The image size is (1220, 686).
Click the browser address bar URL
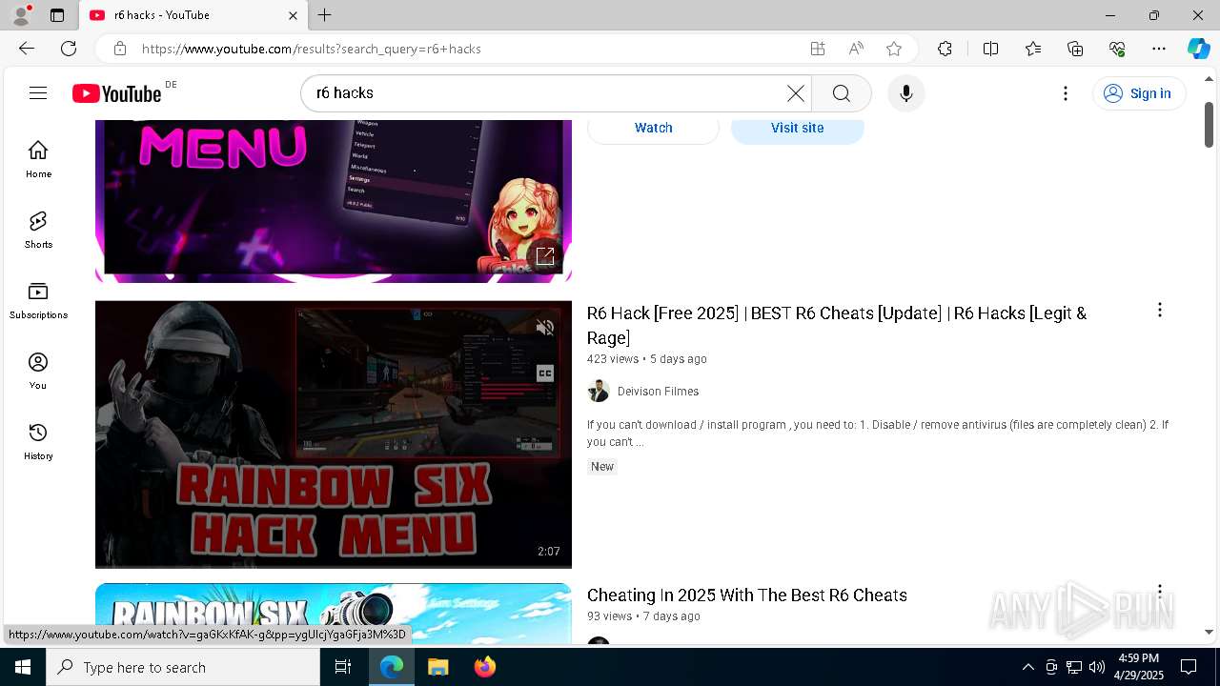tap(312, 49)
